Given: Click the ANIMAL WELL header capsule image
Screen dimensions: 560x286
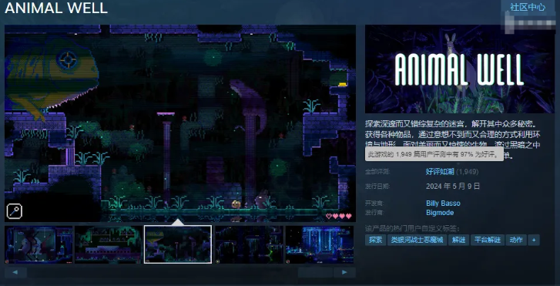Looking at the screenshot, I should 461,69.
